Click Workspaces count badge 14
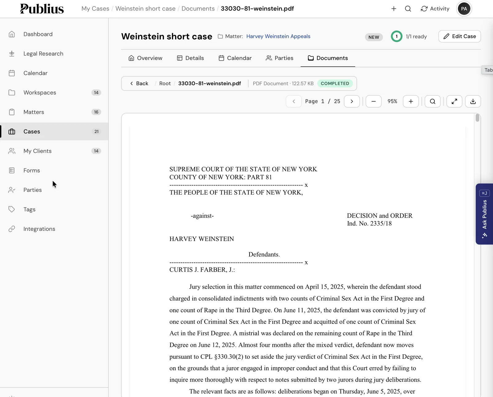The height and width of the screenshot is (397, 493). point(96,93)
